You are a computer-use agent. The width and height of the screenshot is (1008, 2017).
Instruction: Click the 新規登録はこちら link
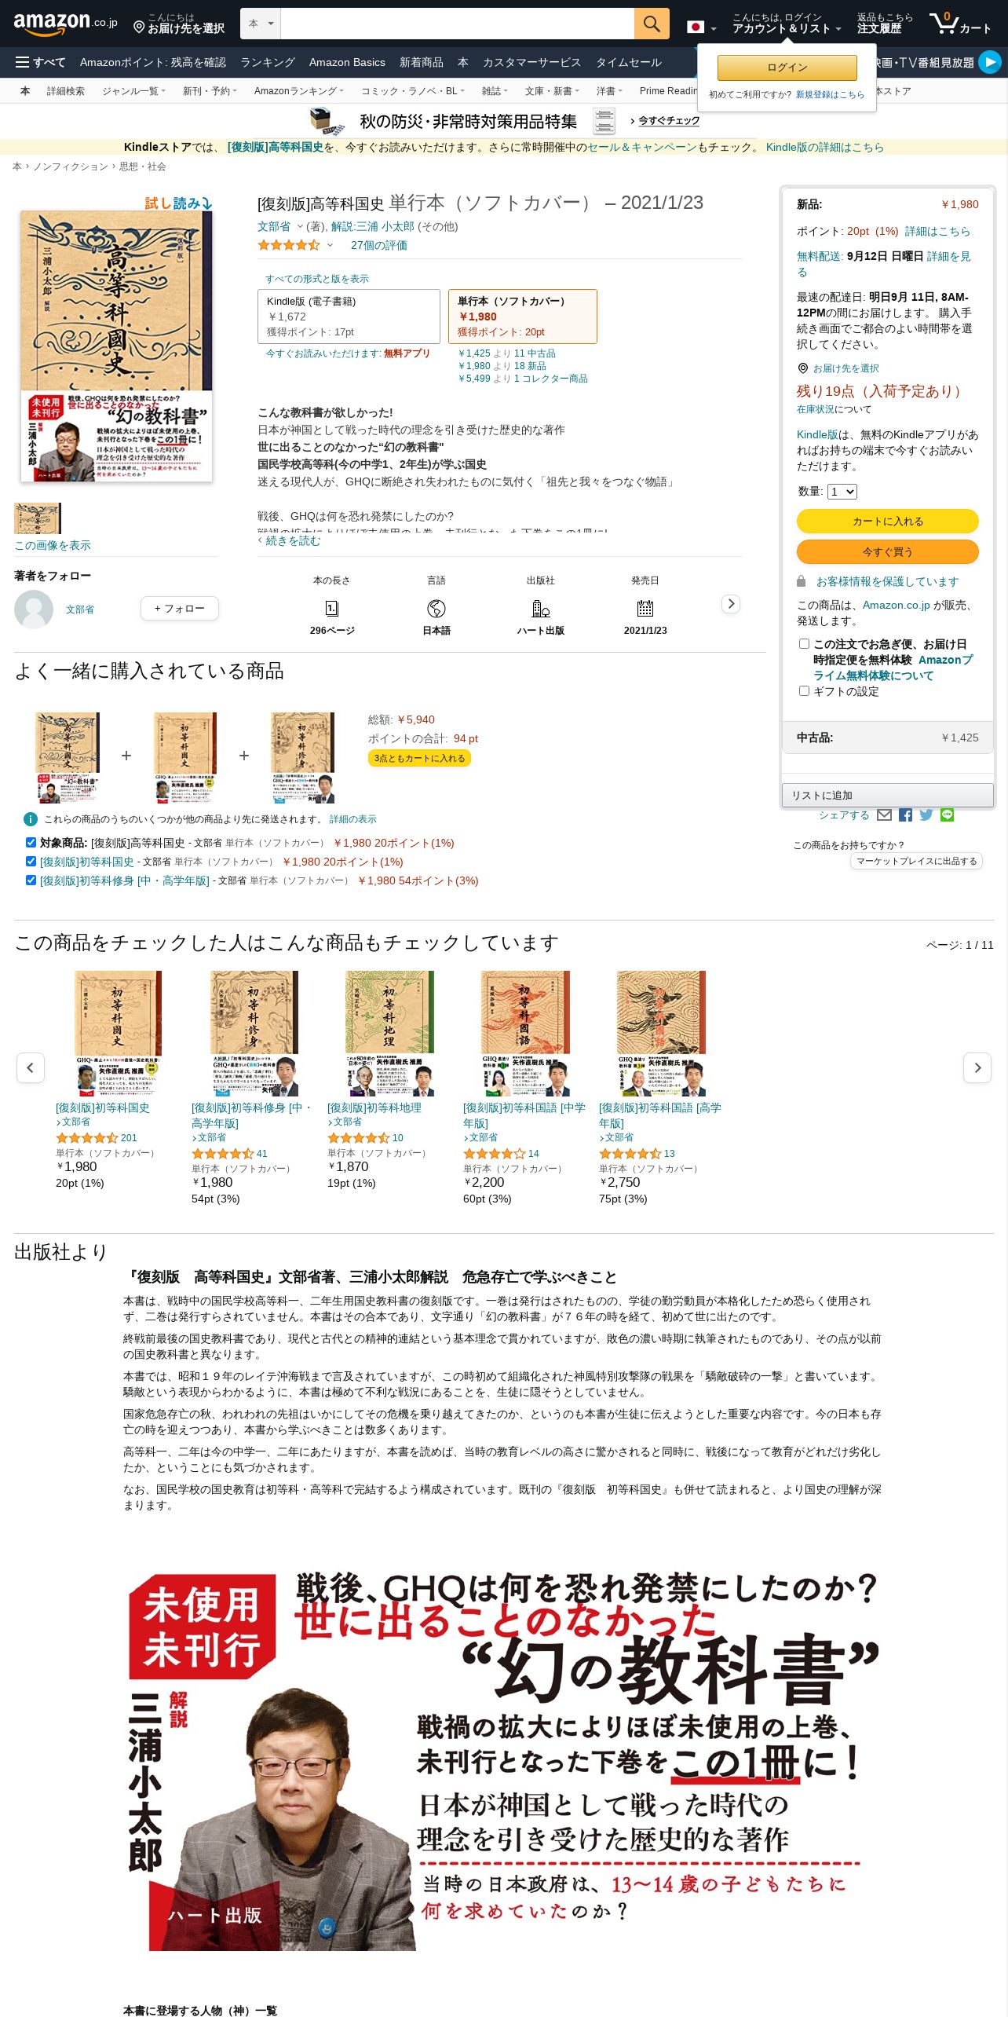(x=830, y=94)
